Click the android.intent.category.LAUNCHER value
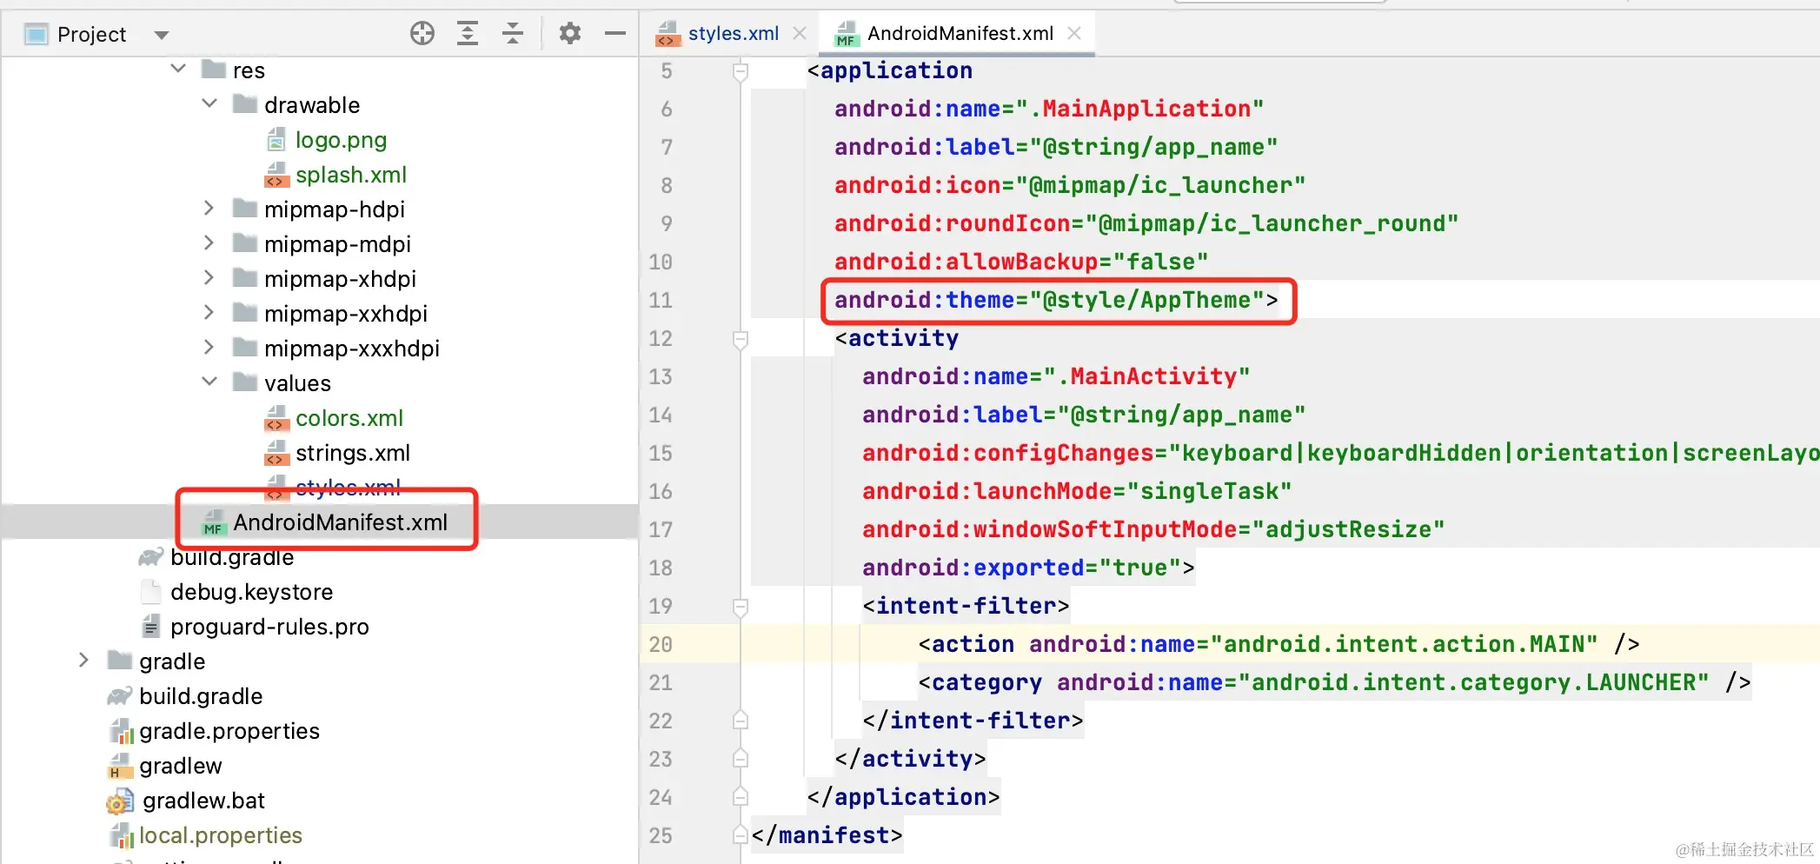This screenshot has width=1820, height=864. pyautogui.click(x=1474, y=682)
